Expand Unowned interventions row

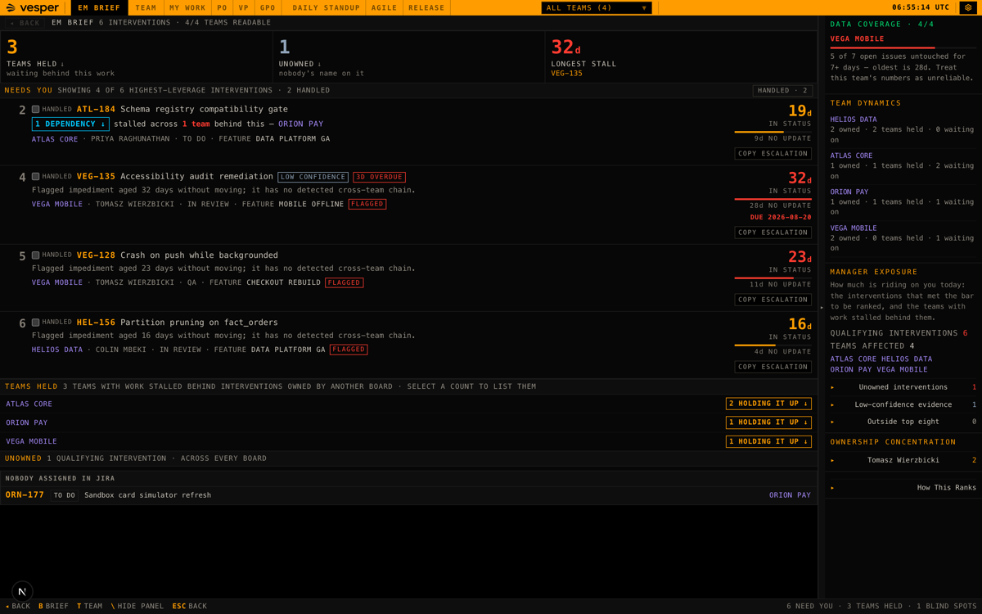pos(903,387)
